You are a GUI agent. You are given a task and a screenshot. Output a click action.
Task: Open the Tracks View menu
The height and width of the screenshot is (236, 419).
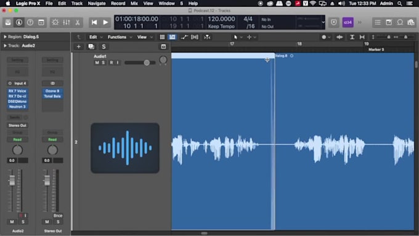[x=145, y=37]
